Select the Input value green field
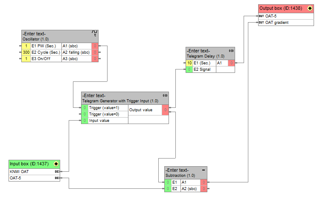 [85, 121]
